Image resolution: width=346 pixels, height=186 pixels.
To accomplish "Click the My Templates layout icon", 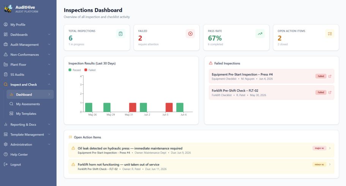I will 11,113.
